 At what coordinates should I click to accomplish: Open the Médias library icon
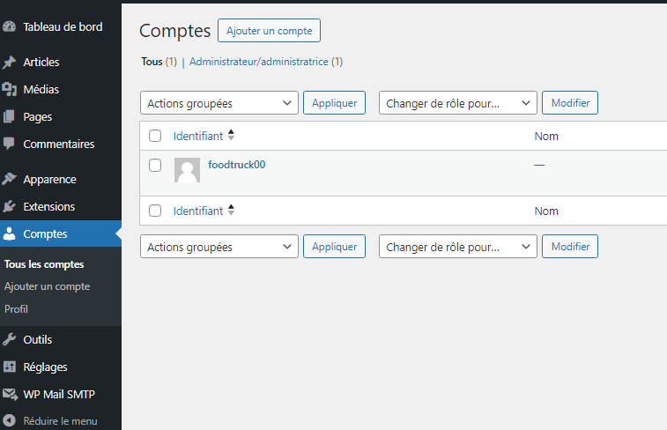click(x=10, y=89)
